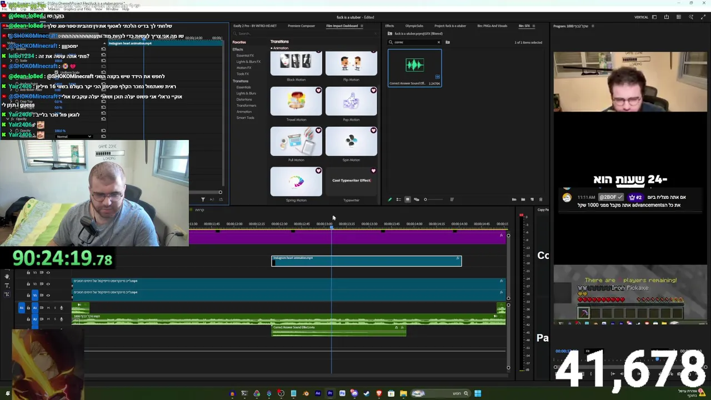The height and width of the screenshot is (400, 711).
Task: Toggle favorite heart on Spin Motion
Action: coord(373,131)
